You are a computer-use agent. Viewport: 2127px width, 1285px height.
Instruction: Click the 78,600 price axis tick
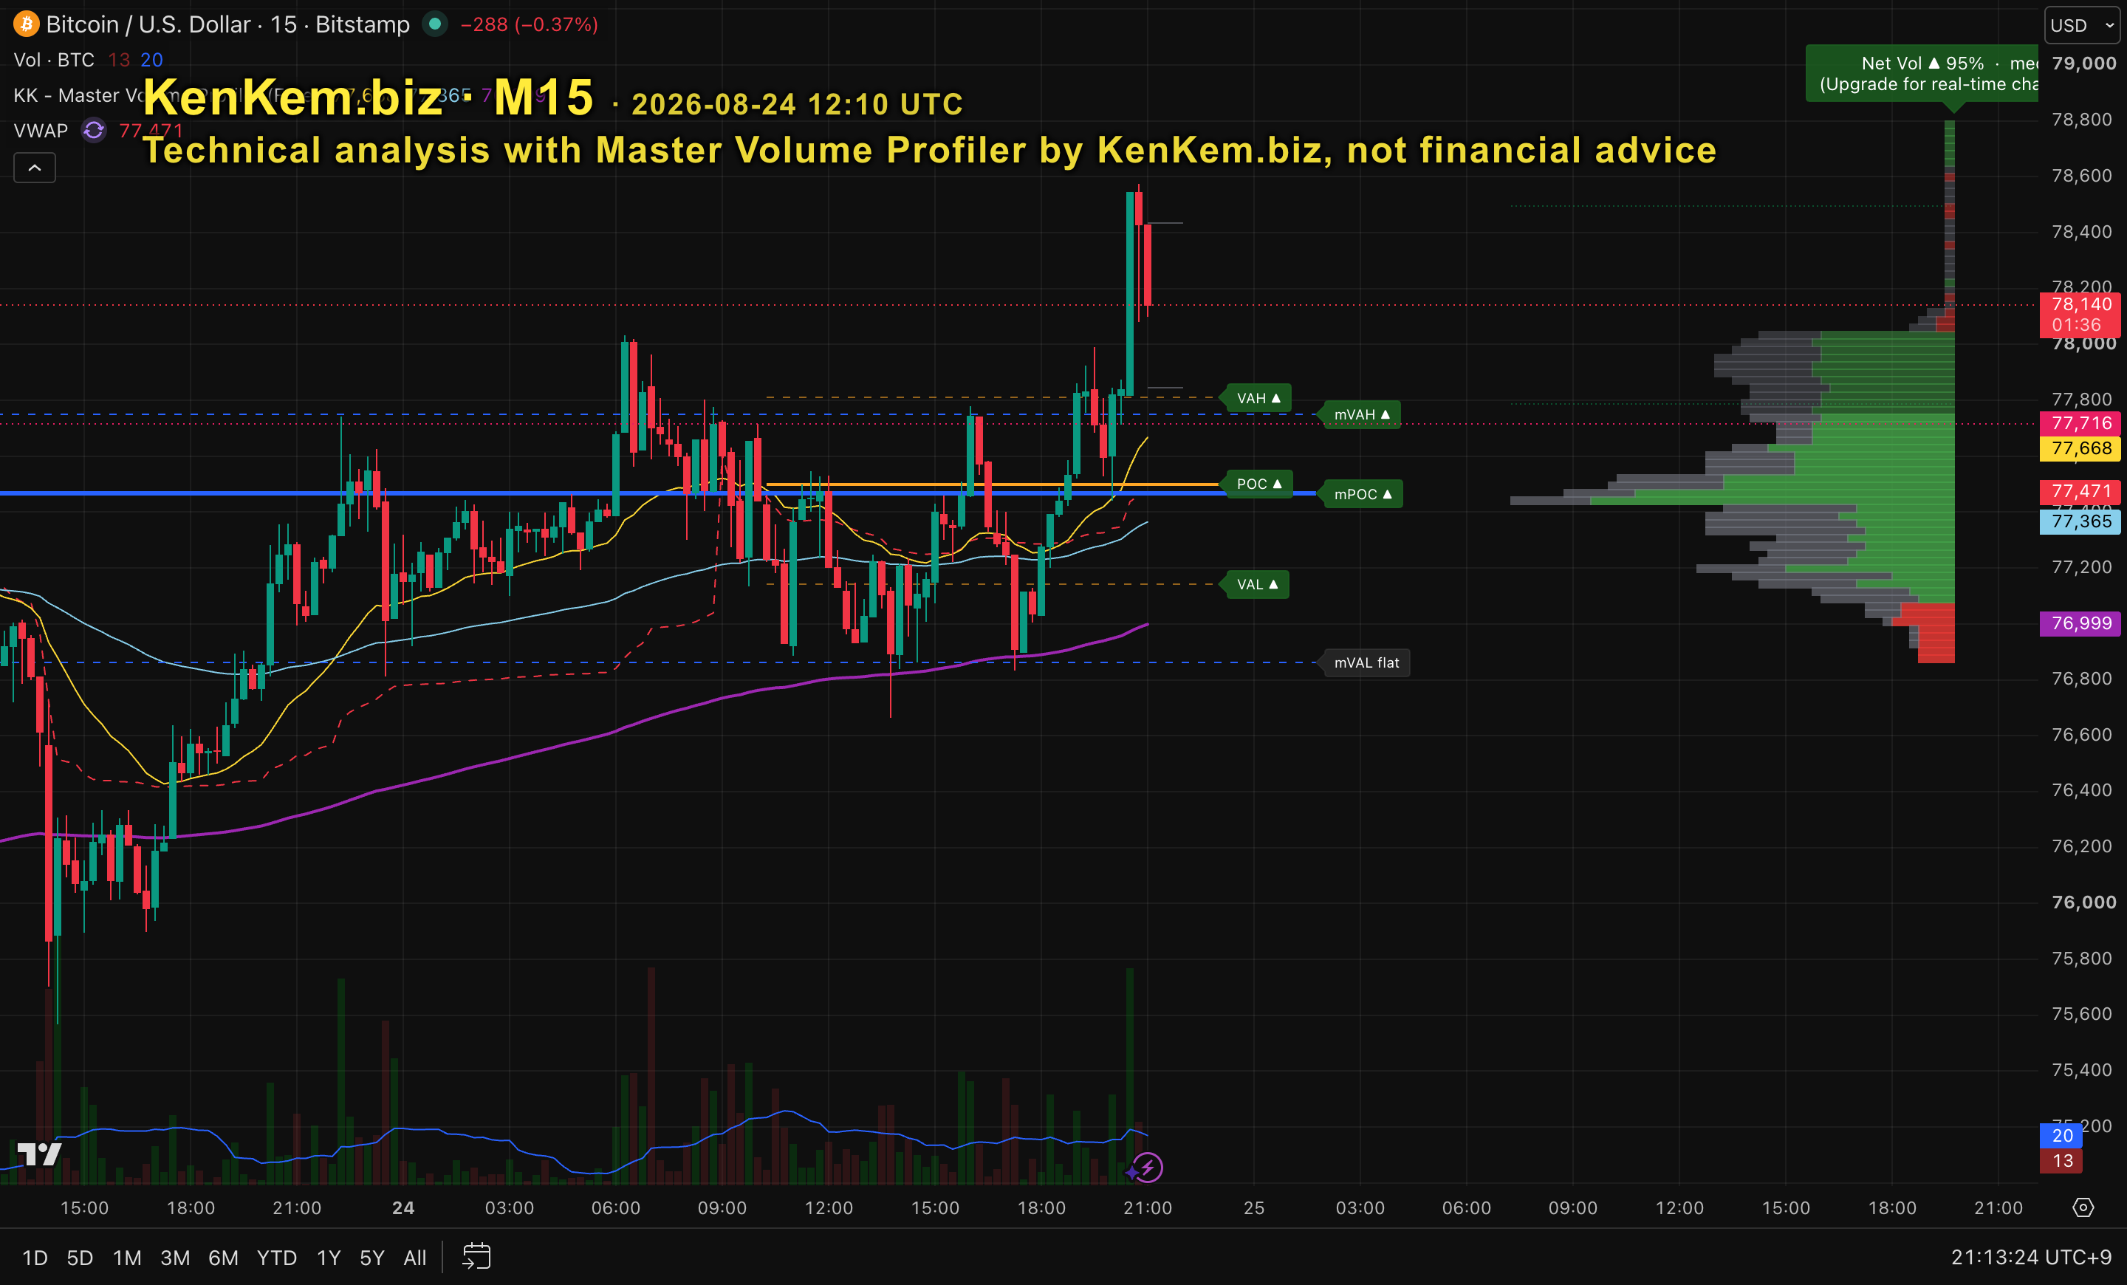2082,175
